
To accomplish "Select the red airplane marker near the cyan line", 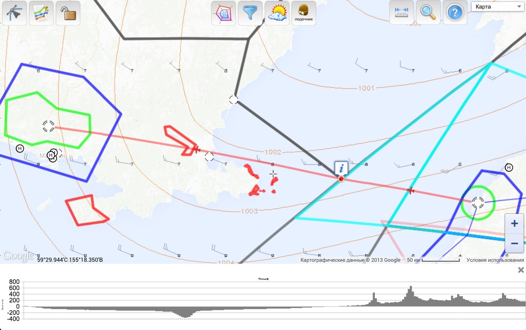I will click(411, 190).
